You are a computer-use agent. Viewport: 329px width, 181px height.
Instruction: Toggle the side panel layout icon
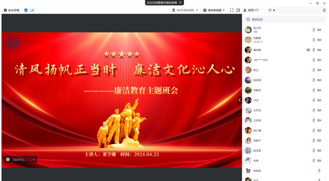tap(238, 10)
